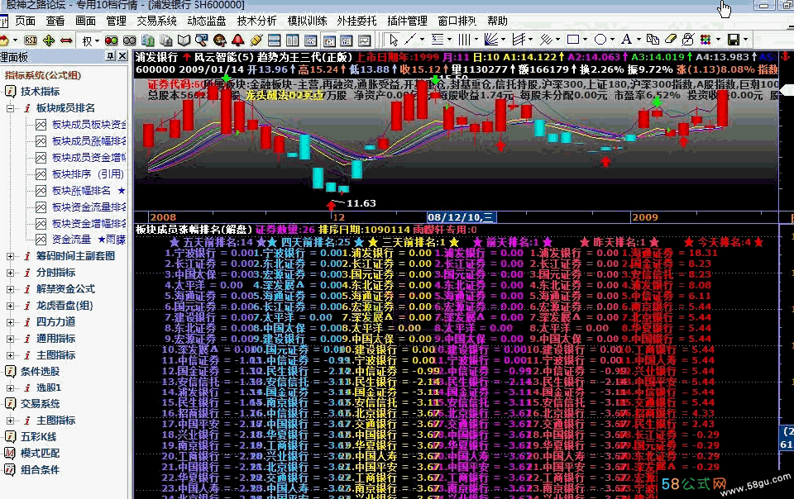Pin the side panel with pushpin button
Image resolution: width=794 pixels, height=499 pixels.
coord(110,56)
